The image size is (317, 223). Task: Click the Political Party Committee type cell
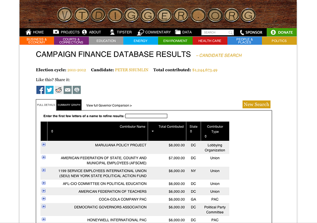coord(214,210)
